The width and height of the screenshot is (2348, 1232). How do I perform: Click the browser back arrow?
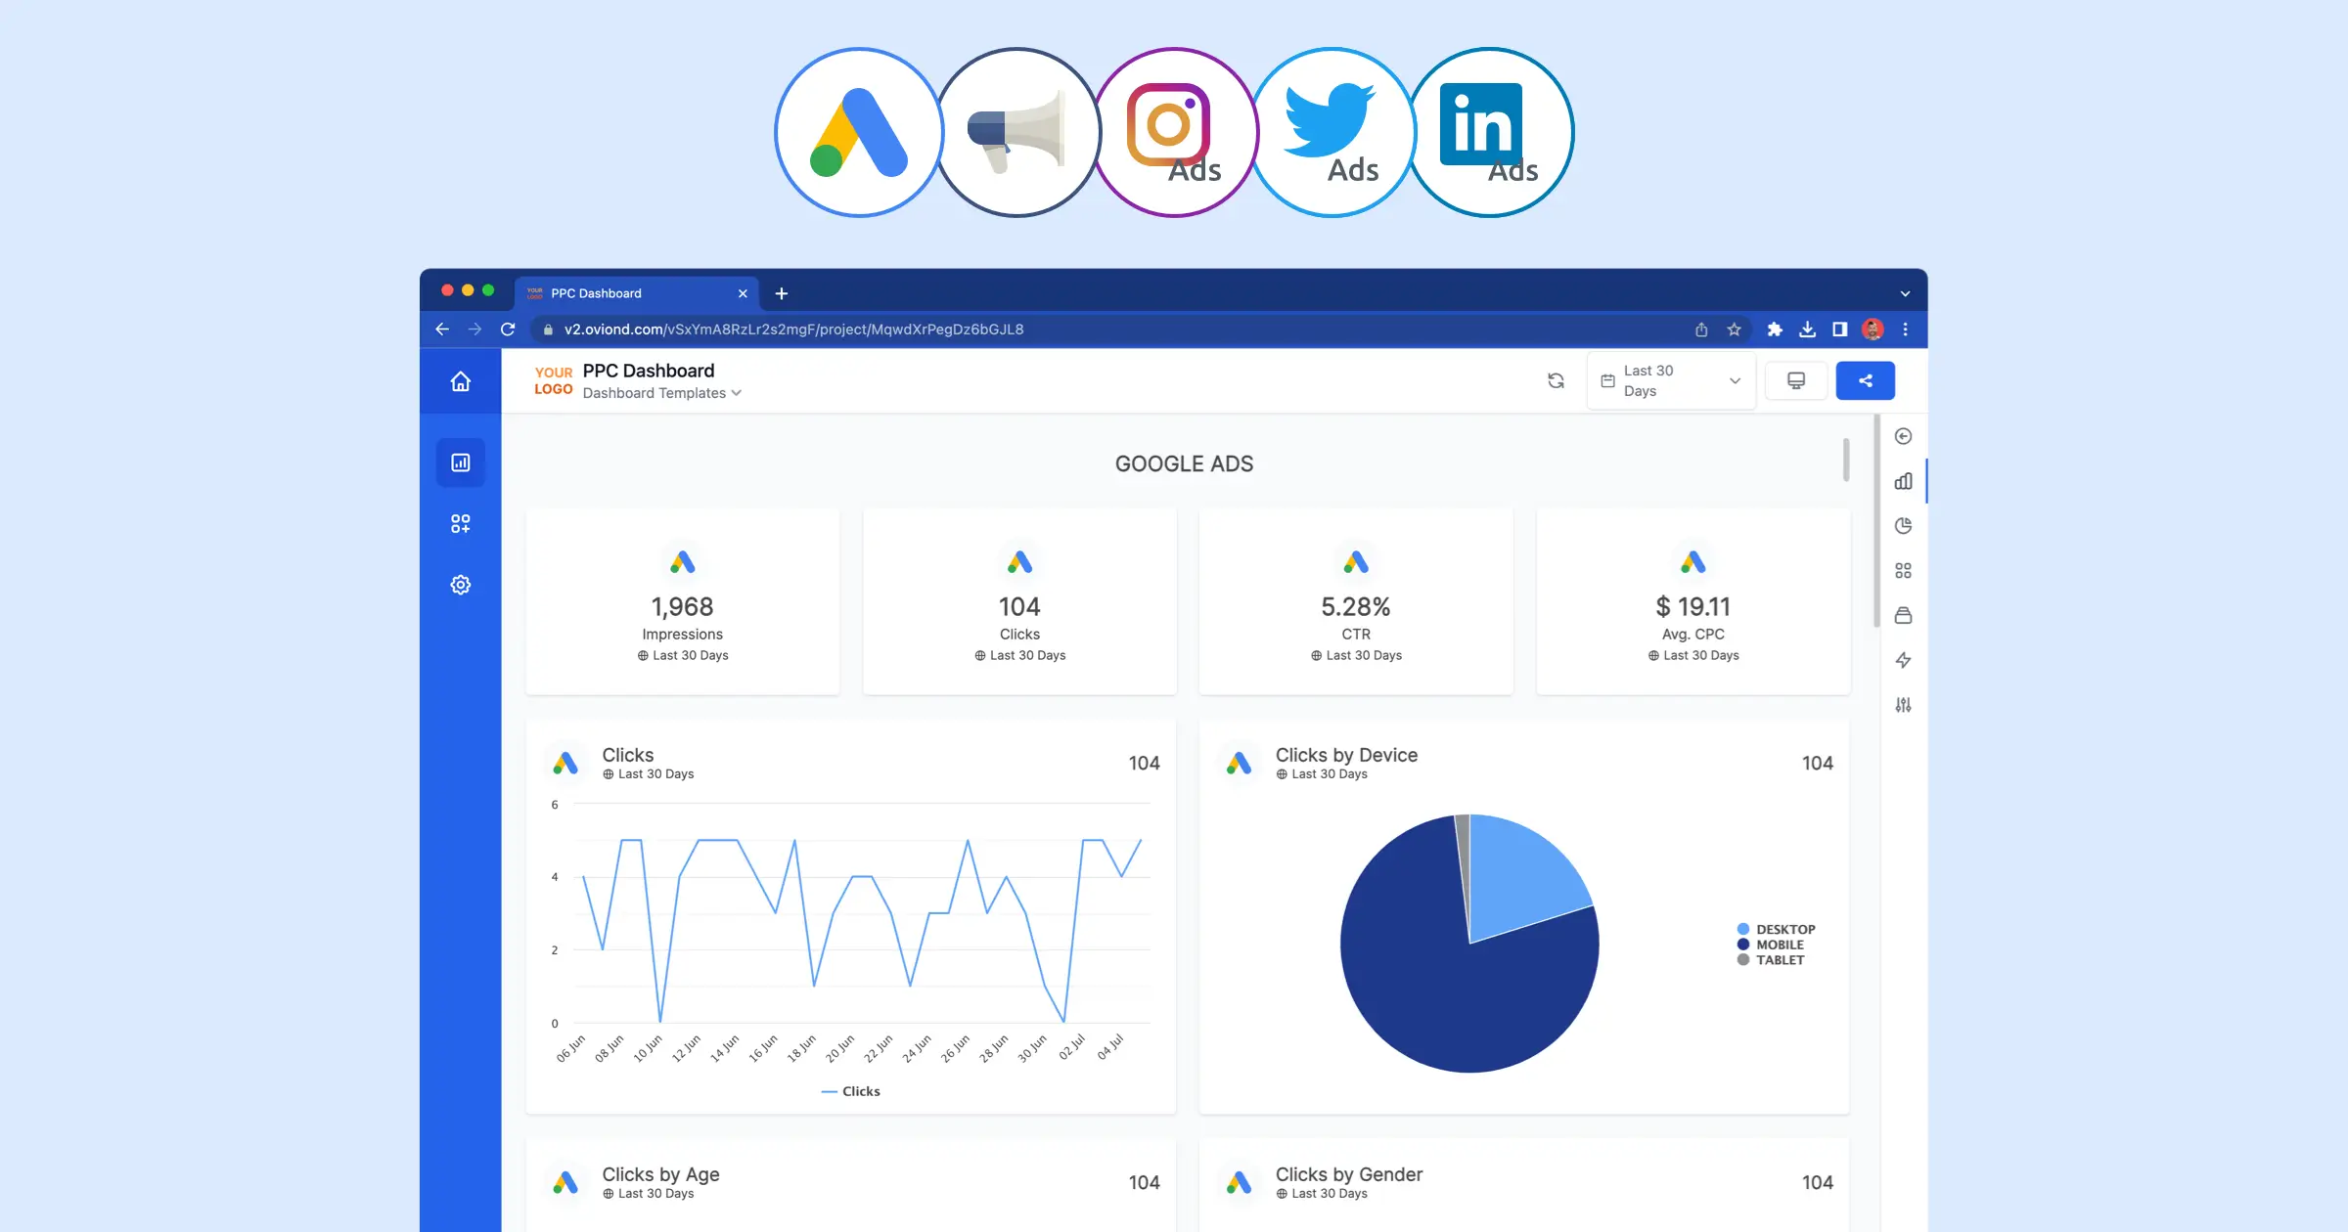pos(442,330)
